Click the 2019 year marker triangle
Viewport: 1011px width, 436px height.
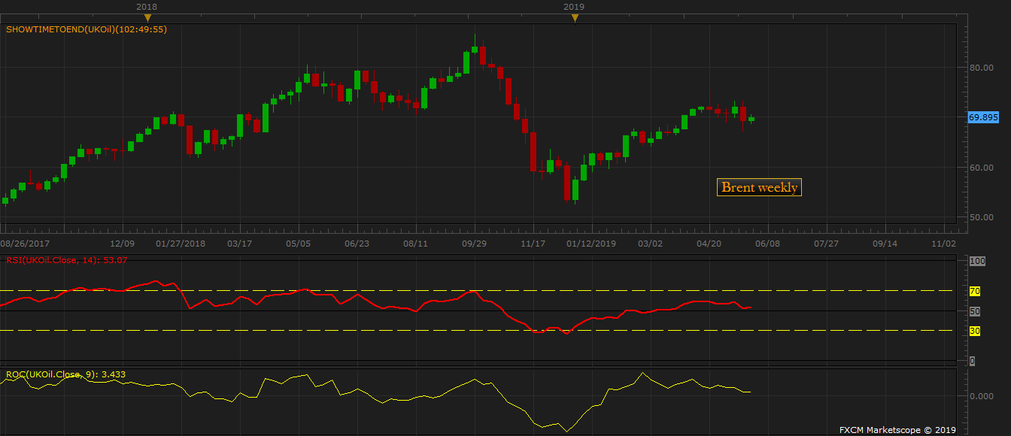tap(575, 18)
